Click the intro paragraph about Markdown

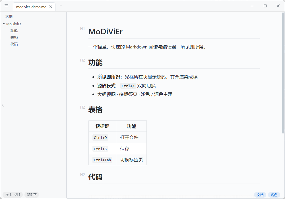click(147, 47)
